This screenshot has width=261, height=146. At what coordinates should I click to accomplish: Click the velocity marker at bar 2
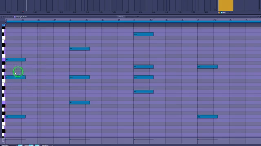[x=70, y=140]
